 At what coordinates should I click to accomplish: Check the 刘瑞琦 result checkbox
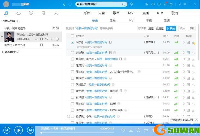tap(72, 52)
